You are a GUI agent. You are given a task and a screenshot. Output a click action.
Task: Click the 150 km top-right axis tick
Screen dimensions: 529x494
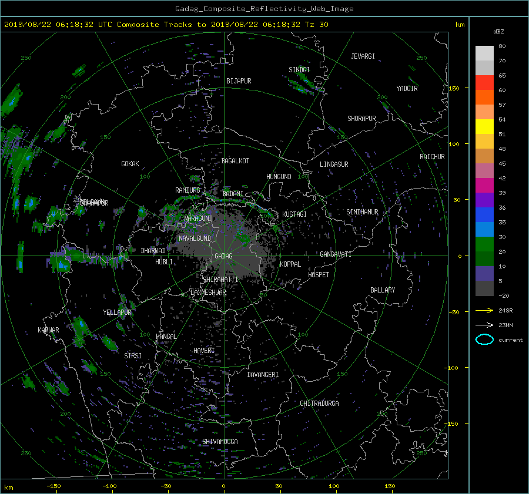[454, 88]
